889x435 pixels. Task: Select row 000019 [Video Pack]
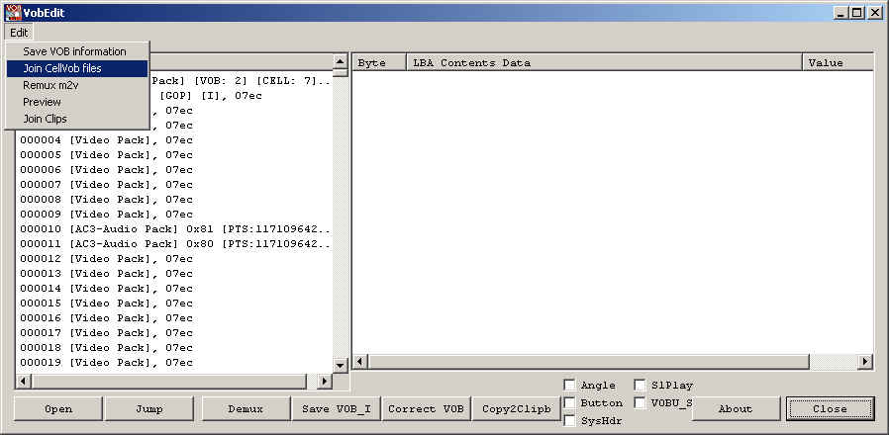tap(173, 363)
